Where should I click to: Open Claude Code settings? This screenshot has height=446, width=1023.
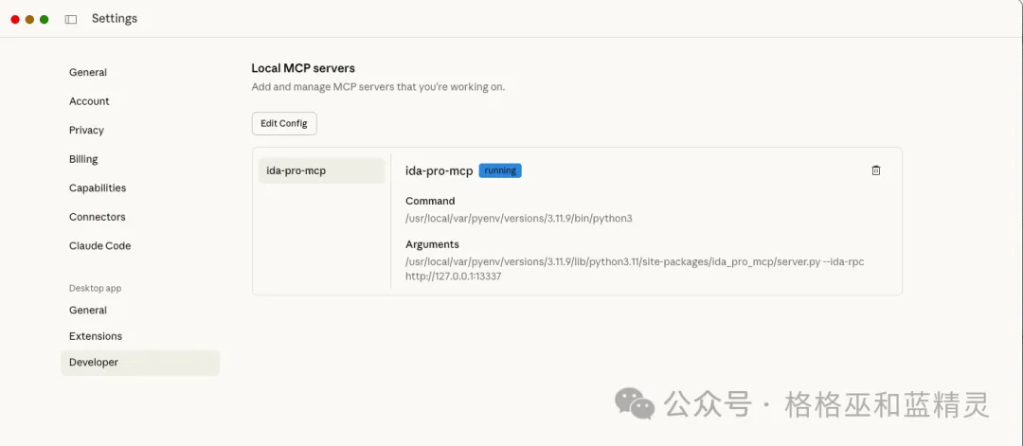coord(99,246)
